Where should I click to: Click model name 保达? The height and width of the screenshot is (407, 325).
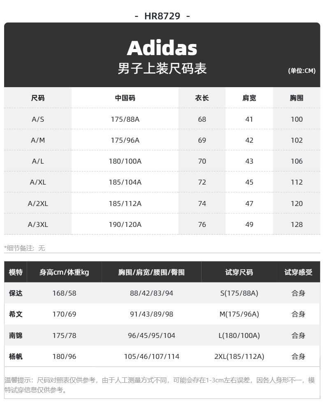(16, 294)
